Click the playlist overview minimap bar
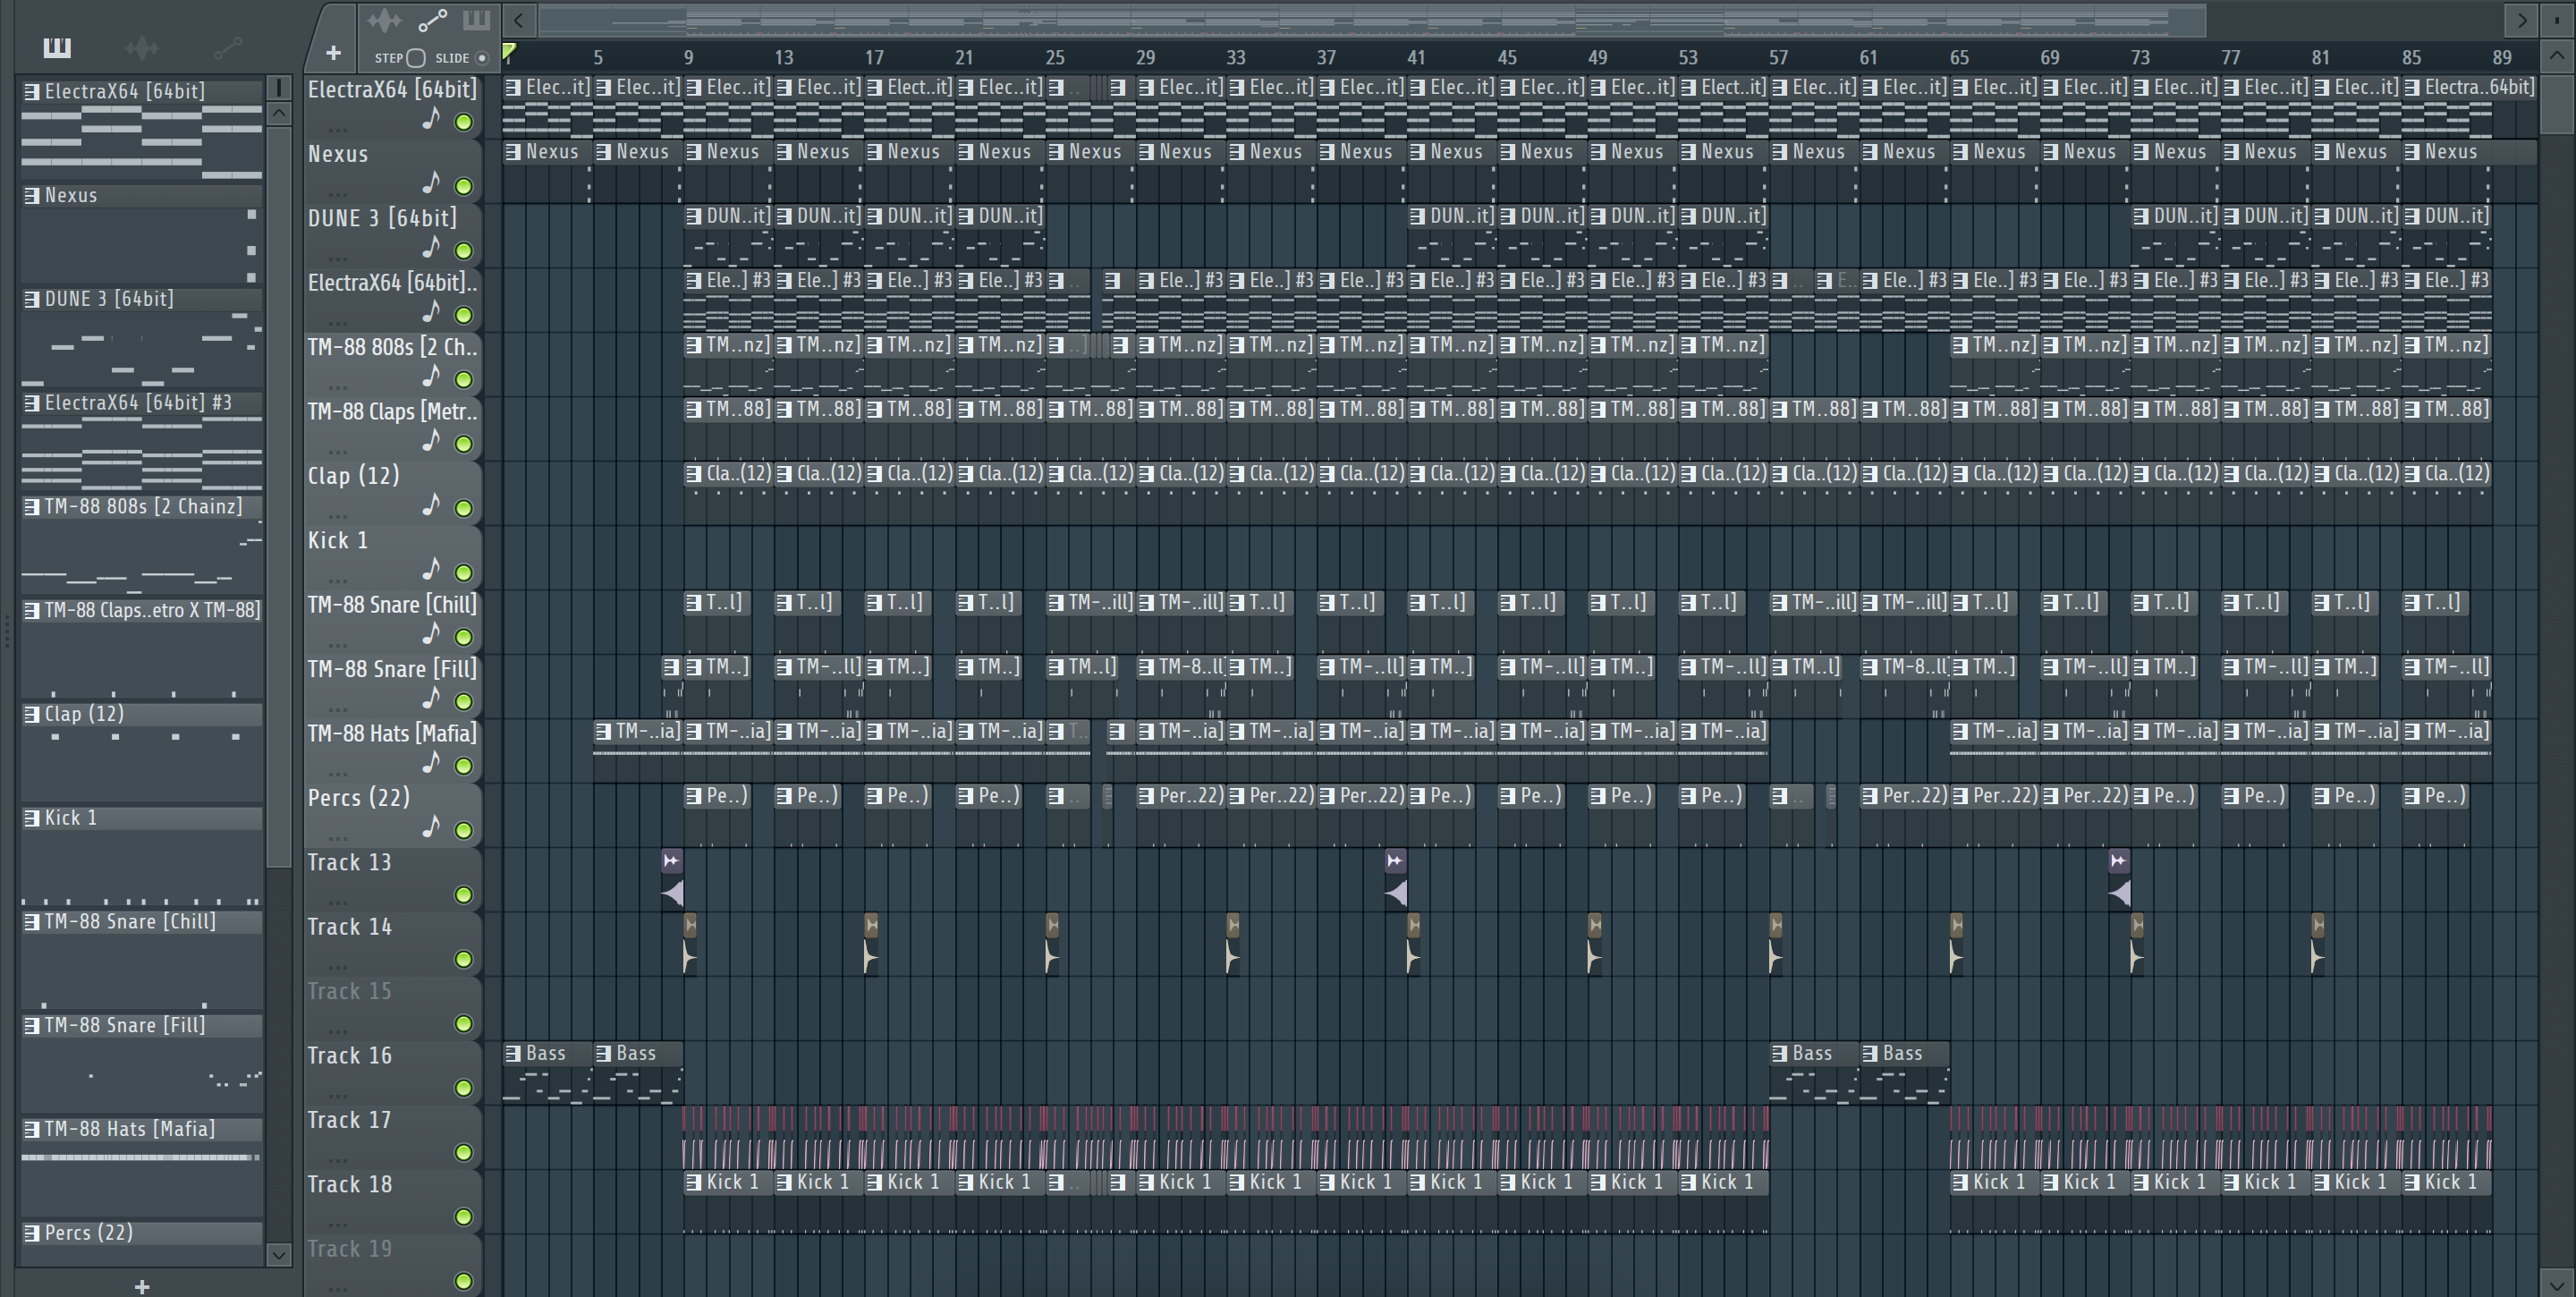Screen dimensions: 2576x1297 (1372, 20)
